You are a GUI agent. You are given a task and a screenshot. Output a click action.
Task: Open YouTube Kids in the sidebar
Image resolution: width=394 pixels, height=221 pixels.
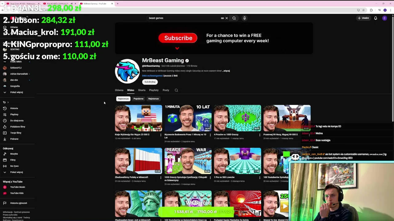tap(17, 193)
